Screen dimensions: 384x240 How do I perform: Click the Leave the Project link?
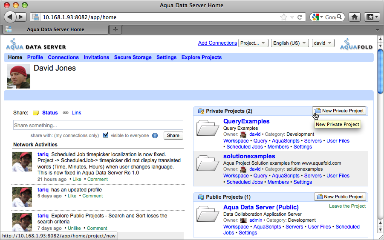(347, 206)
